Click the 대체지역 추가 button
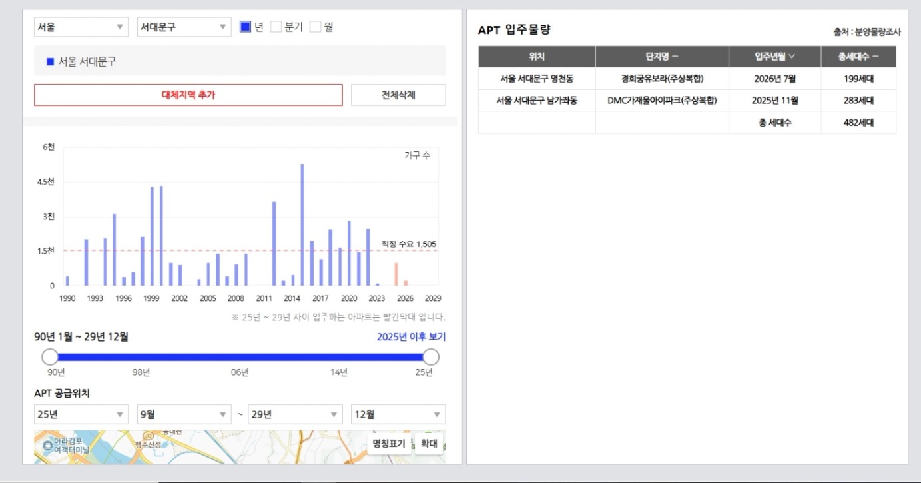The height and width of the screenshot is (483, 921). click(x=188, y=95)
